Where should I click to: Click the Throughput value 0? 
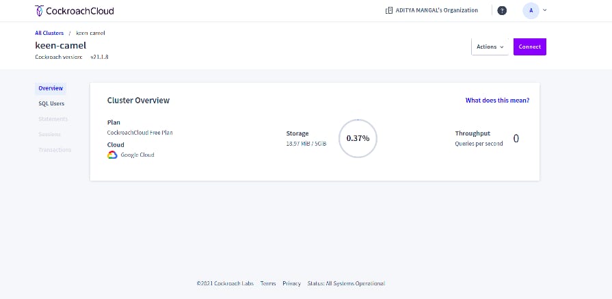coord(516,139)
